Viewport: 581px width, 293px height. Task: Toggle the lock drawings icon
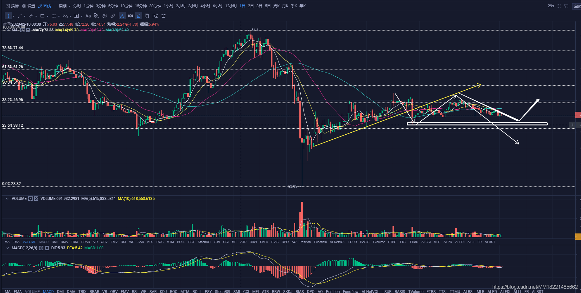click(139, 16)
